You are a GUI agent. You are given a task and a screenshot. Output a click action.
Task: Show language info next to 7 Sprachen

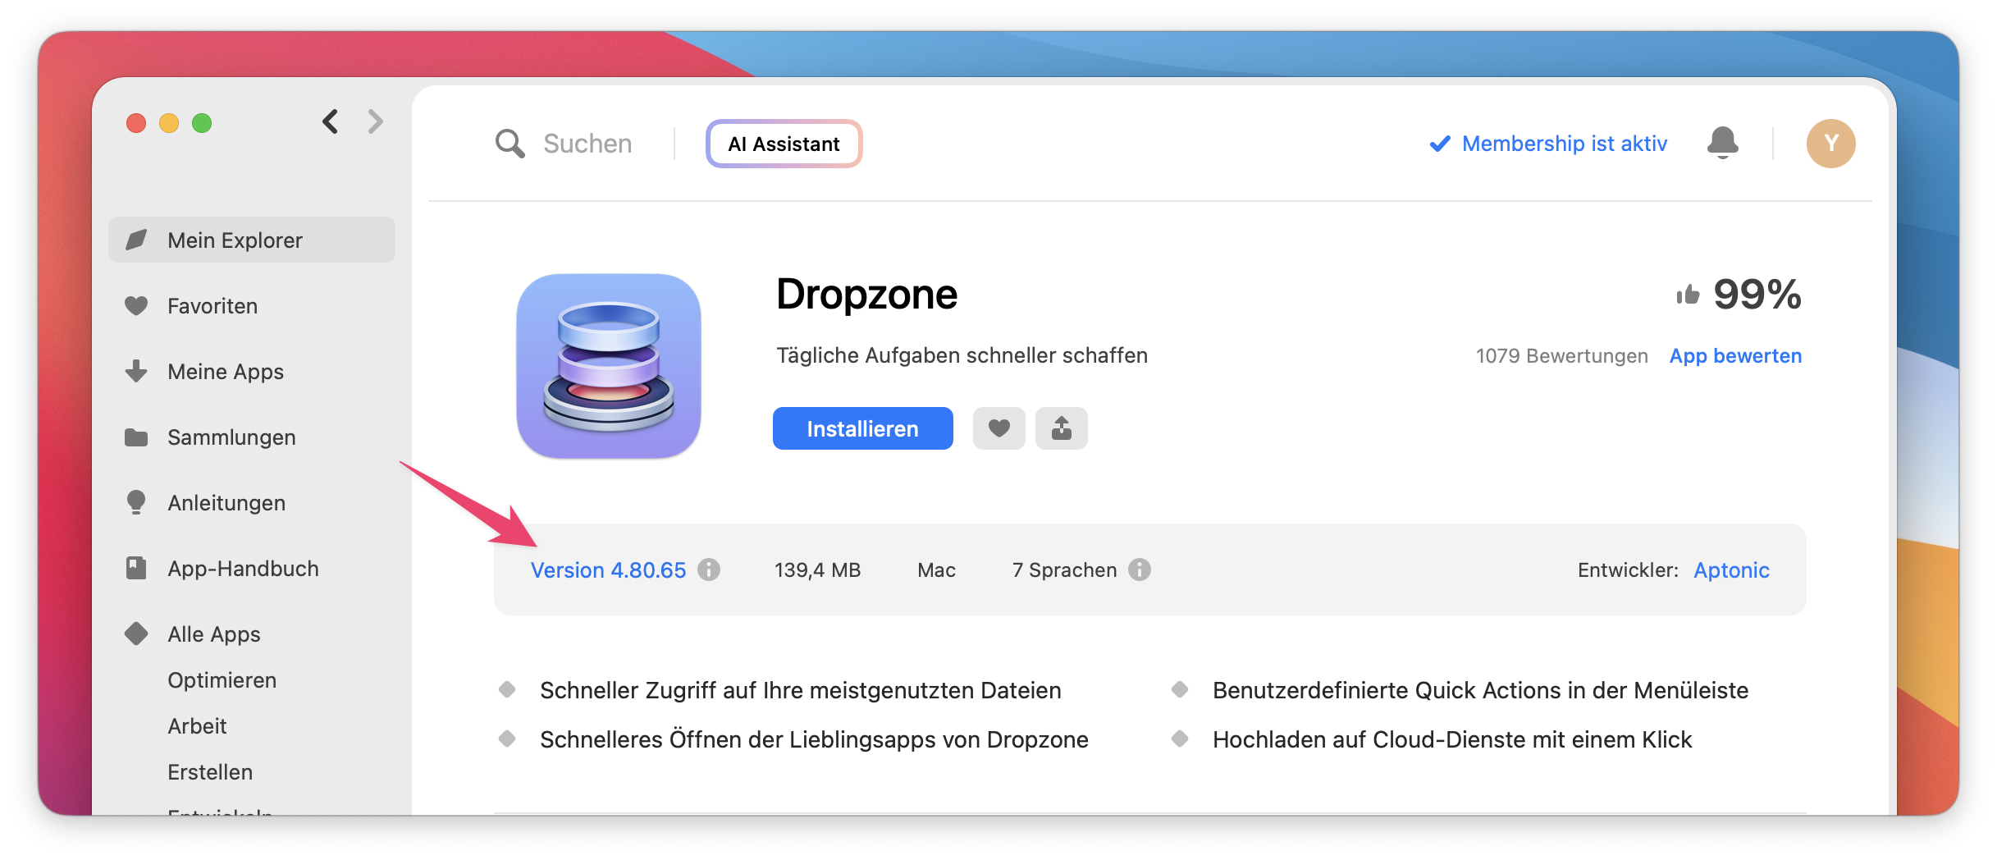click(1139, 570)
